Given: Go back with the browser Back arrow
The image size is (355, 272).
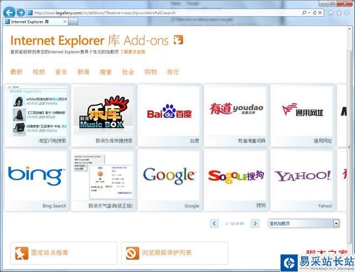Looking at the screenshot, I should click(9, 12).
